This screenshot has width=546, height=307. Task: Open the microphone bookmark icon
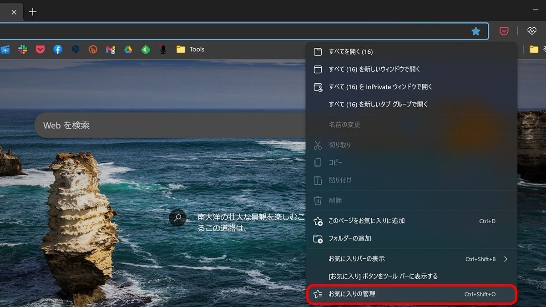coord(163,50)
